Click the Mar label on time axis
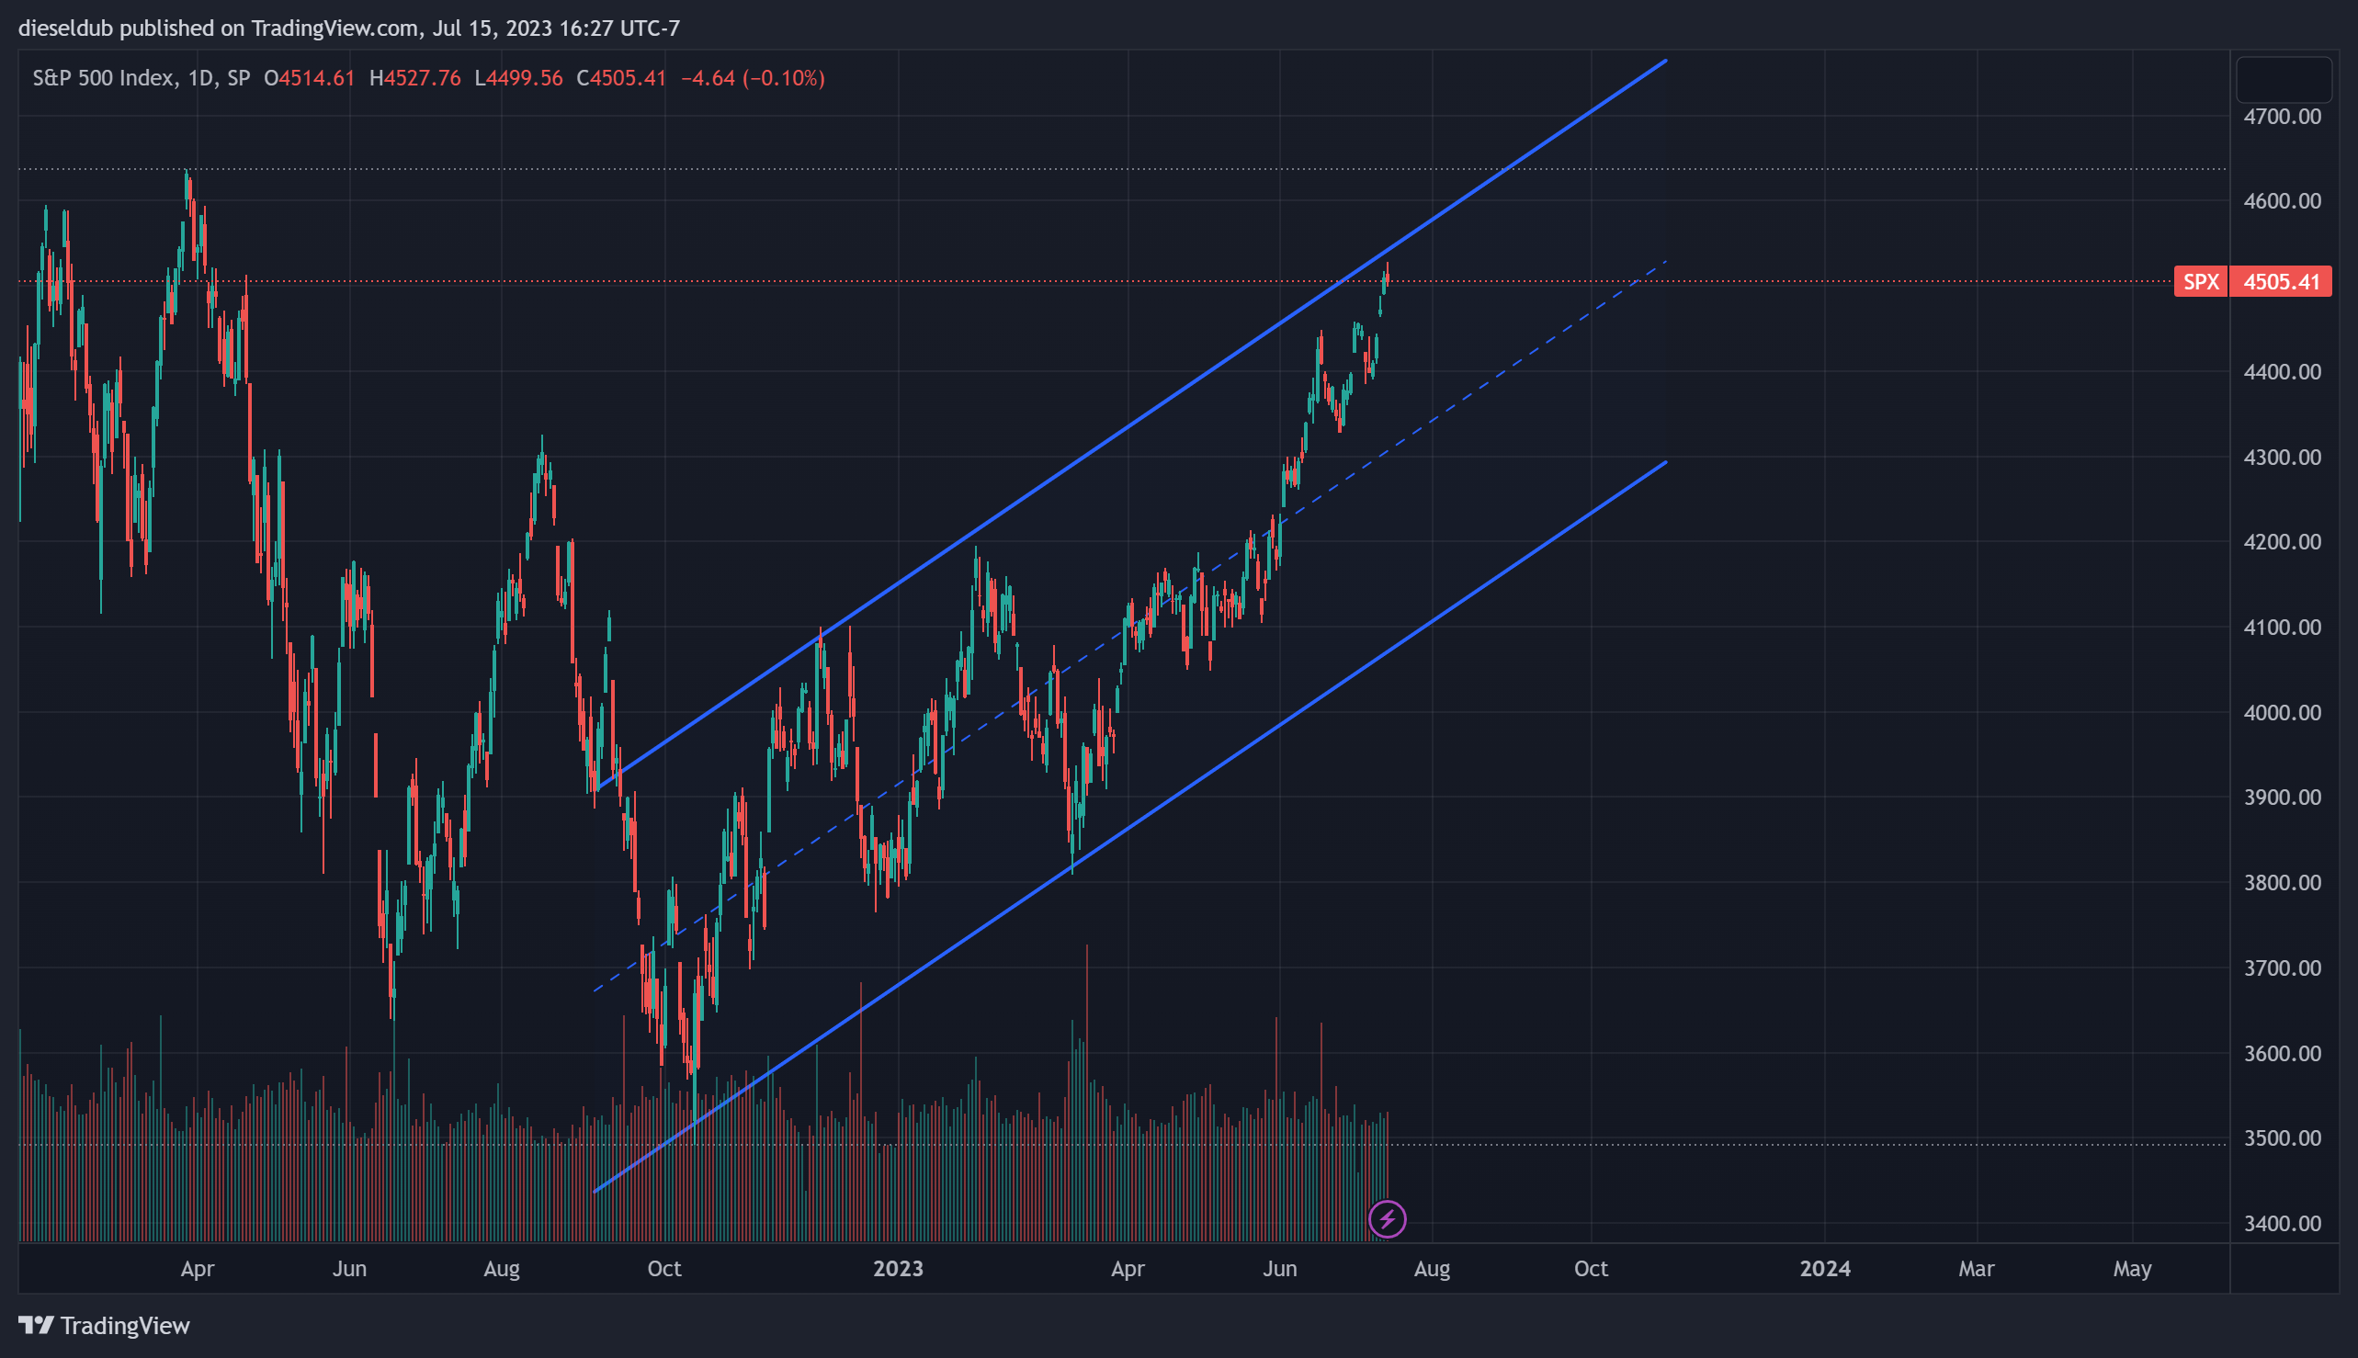 (x=1977, y=1269)
